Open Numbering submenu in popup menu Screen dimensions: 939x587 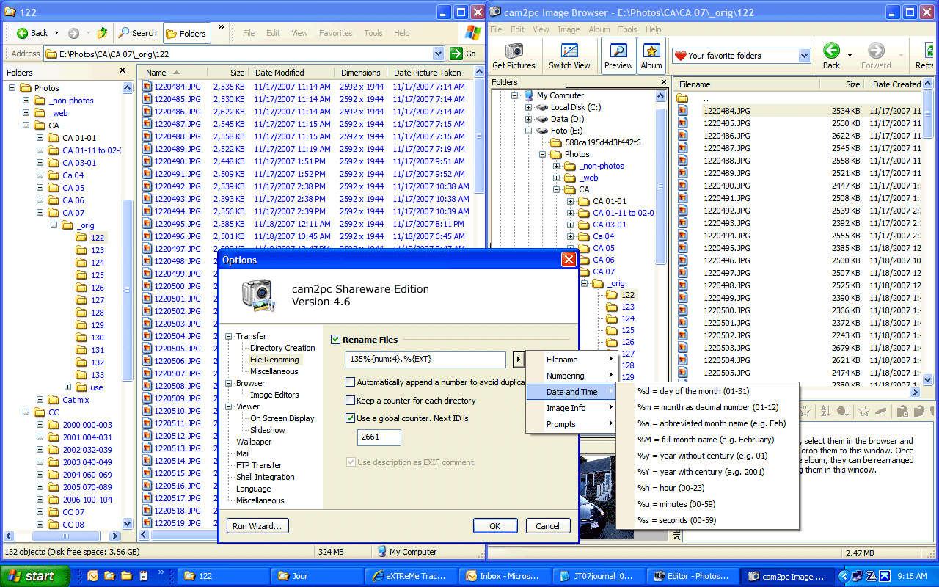point(571,376)
